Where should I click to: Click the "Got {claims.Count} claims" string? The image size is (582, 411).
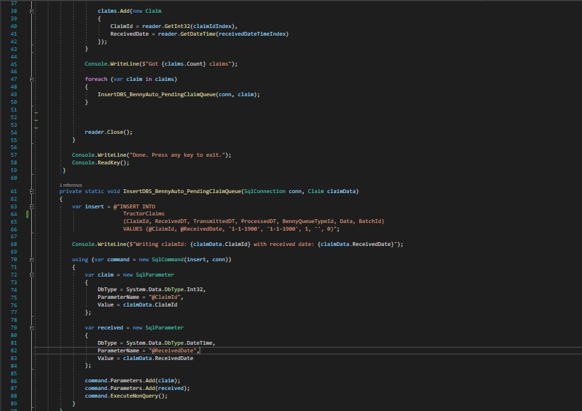187,64
